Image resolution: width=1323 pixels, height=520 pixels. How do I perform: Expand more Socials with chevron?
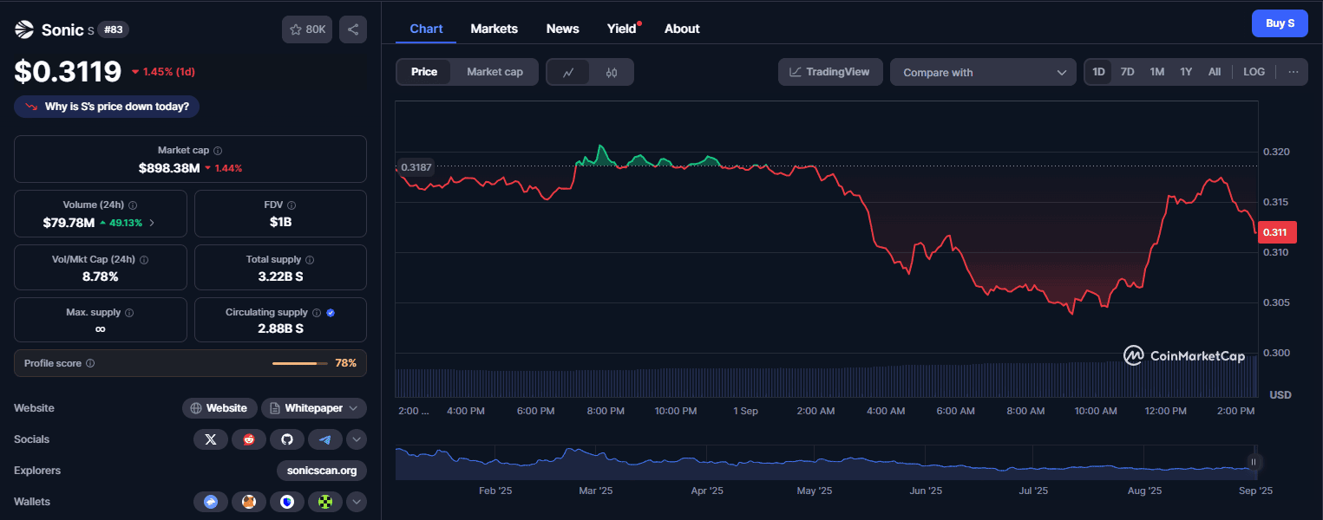click(x=357, y=439)
